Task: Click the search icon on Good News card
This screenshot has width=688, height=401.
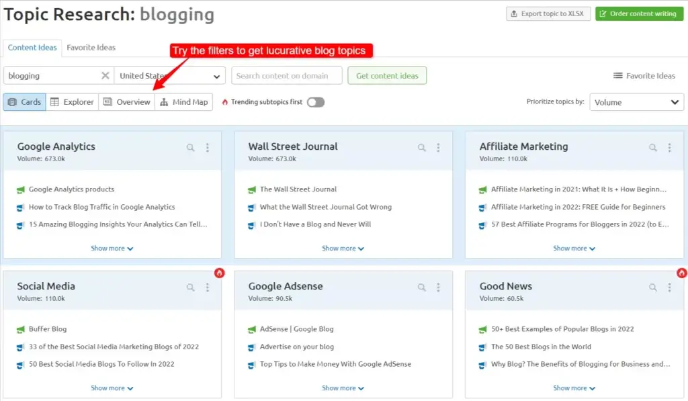Action: [x=653, y=287]
